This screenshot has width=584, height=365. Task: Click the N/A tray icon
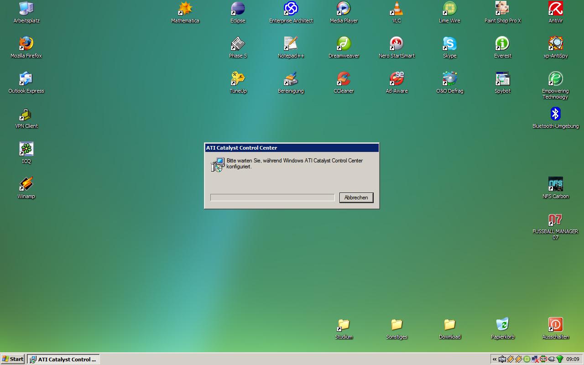543,359
